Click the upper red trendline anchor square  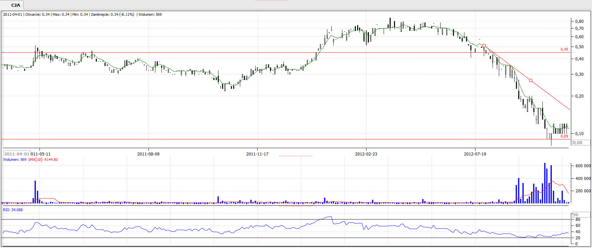click(484, 46)
